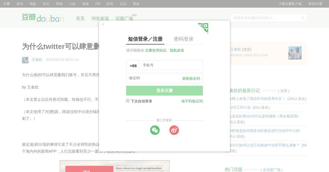Open 小组 in top bar
Image resolution: width=329 pixels, height=172 pixels.
tap(72, 4)
